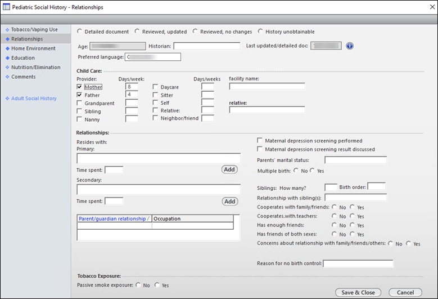Sort by Parent/guardian relationship column header
This screenshot has width=438, height=299.
(x=114, y=218)
